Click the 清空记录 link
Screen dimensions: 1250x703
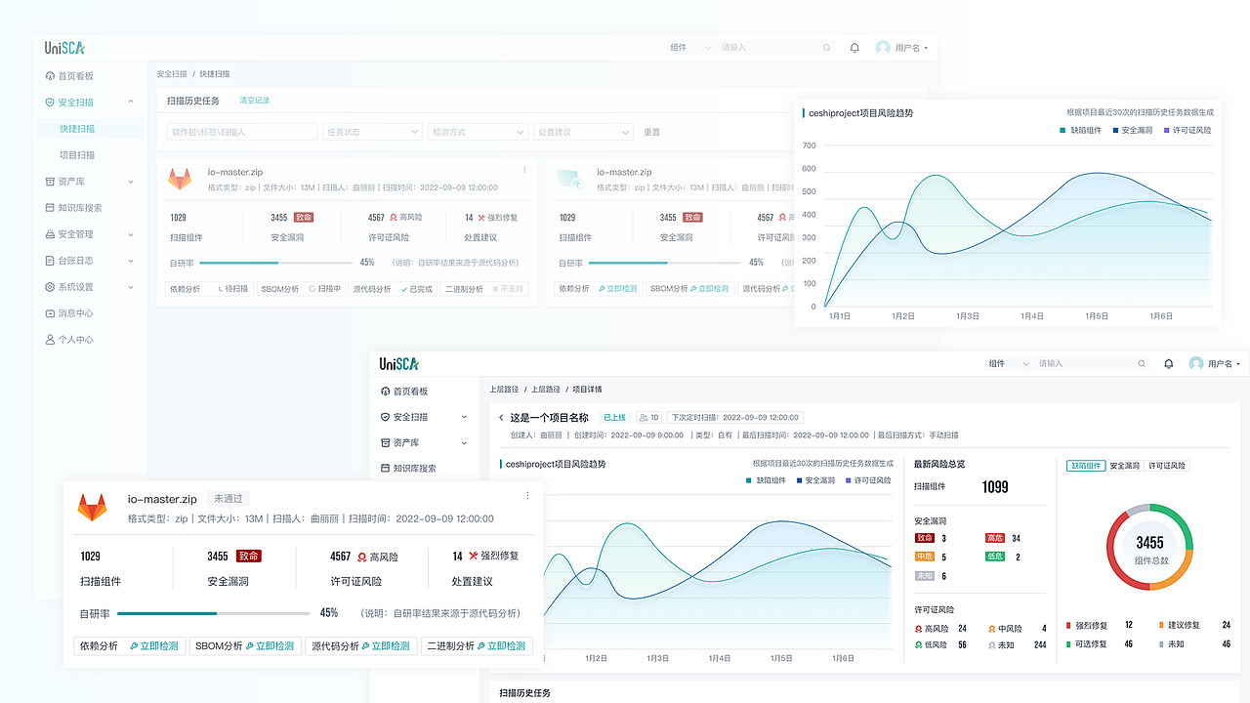point(255,101)
